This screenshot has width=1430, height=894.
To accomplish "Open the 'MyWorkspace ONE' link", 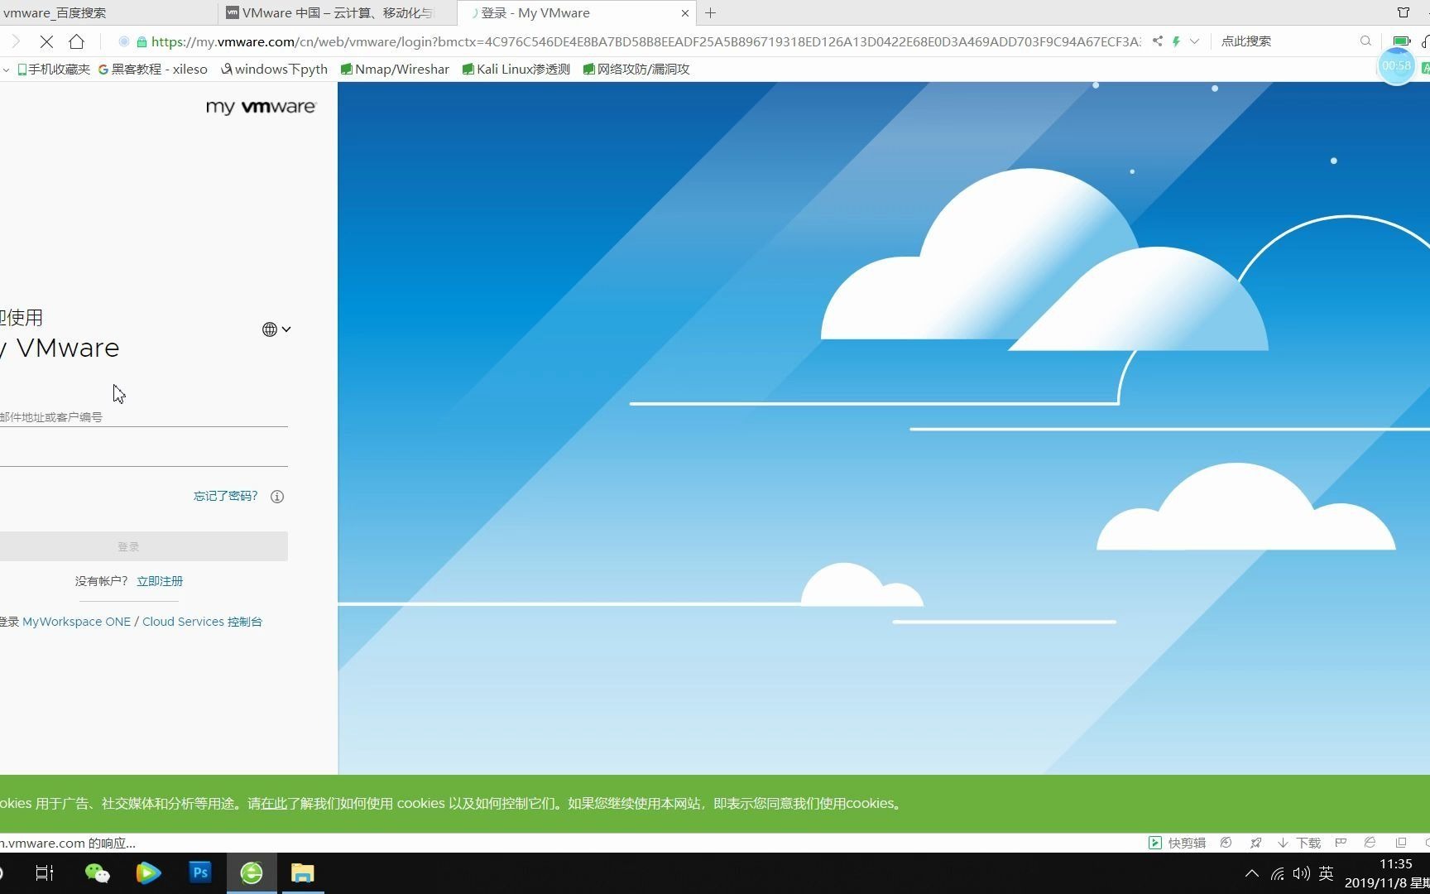I will 76,622.
